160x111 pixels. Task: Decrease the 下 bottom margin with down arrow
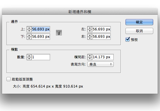point(29,38)
